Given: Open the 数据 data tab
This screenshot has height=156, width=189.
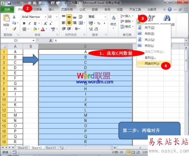Looking at the screenshot, I should (95, 9).
